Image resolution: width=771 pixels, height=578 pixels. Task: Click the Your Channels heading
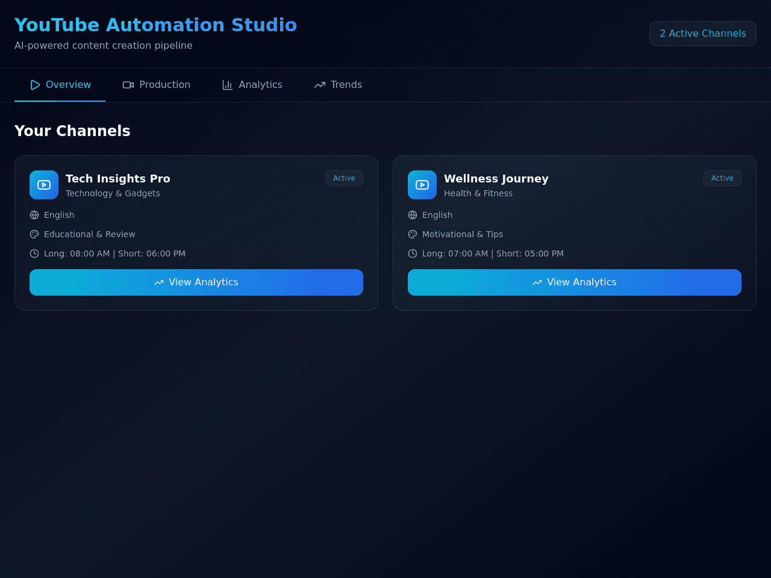(72, 131)
